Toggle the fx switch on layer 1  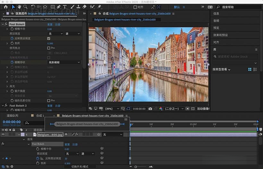pyautogui.click(x=77, y=134)
